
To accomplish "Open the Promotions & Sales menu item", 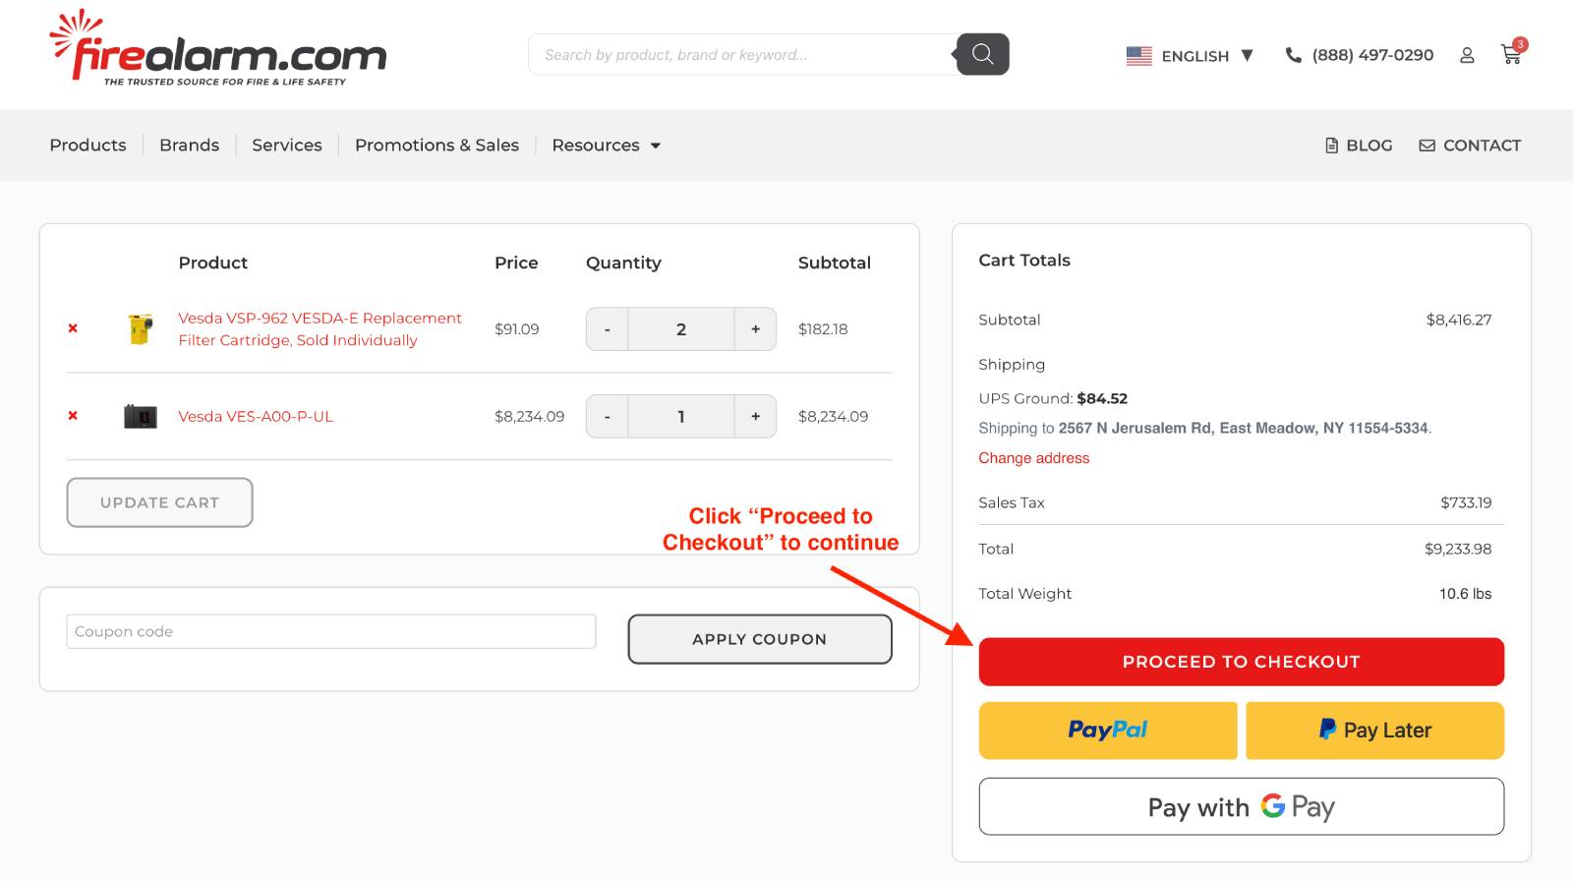I will (x=437, y=146).
